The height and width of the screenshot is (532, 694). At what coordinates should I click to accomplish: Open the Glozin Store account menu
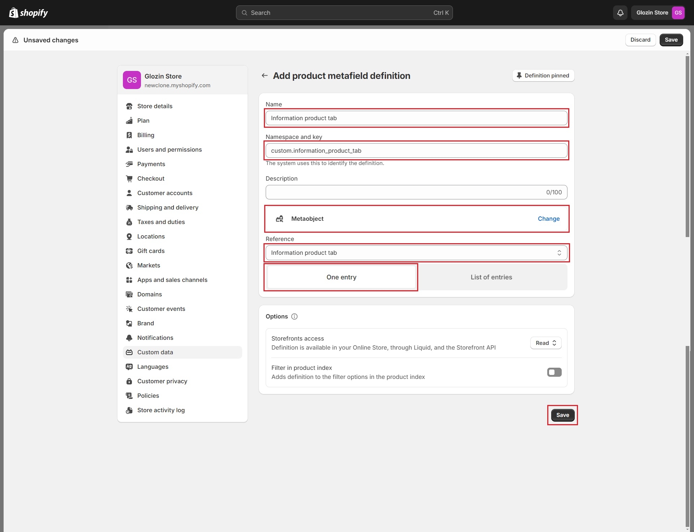pyautogui.click(x=652, y=13)
